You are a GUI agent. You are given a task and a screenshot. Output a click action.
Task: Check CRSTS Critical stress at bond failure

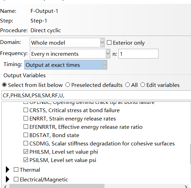coord(26,110)
